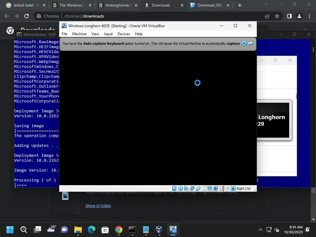Click the recording indicator icon in status bar
This screenshot has height=237, width=316.
click(215, 189)
